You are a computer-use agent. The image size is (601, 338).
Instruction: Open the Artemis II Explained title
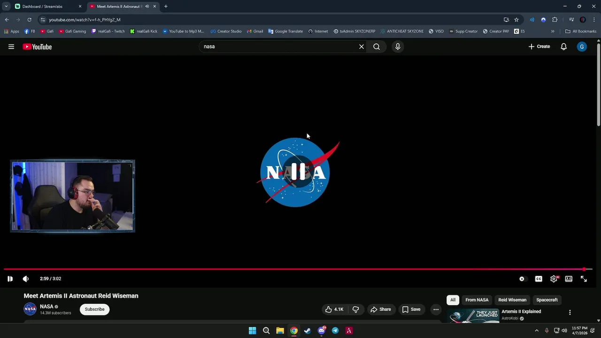point(521,312)
